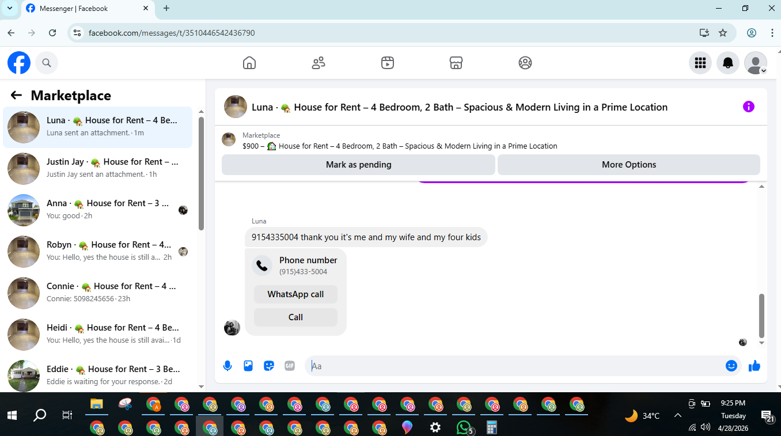Close the Messenger | Facebook tab
The width and height of the screenshot is (781, 436).
click(x=146, y=8)
